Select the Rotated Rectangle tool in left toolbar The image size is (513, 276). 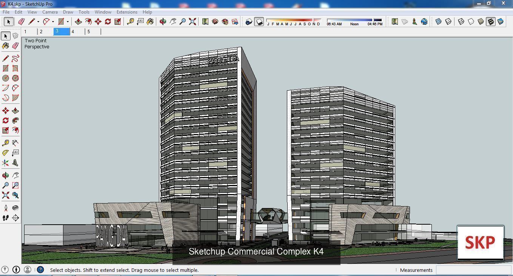pos(15,68)
